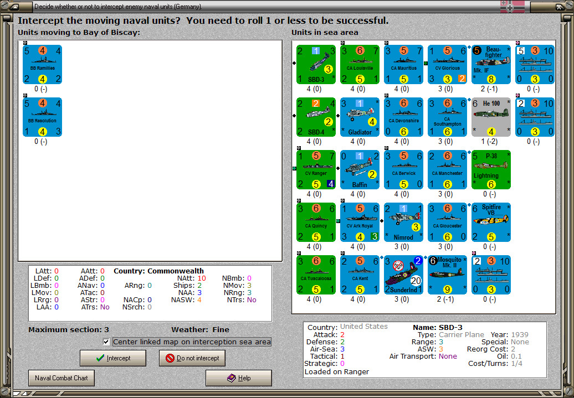Select the CA Mauritius cruiser counter
The image size is (574, 398).
pos(403,64)
